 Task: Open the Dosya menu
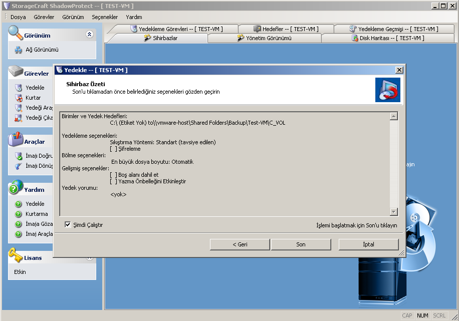point(18,17)
